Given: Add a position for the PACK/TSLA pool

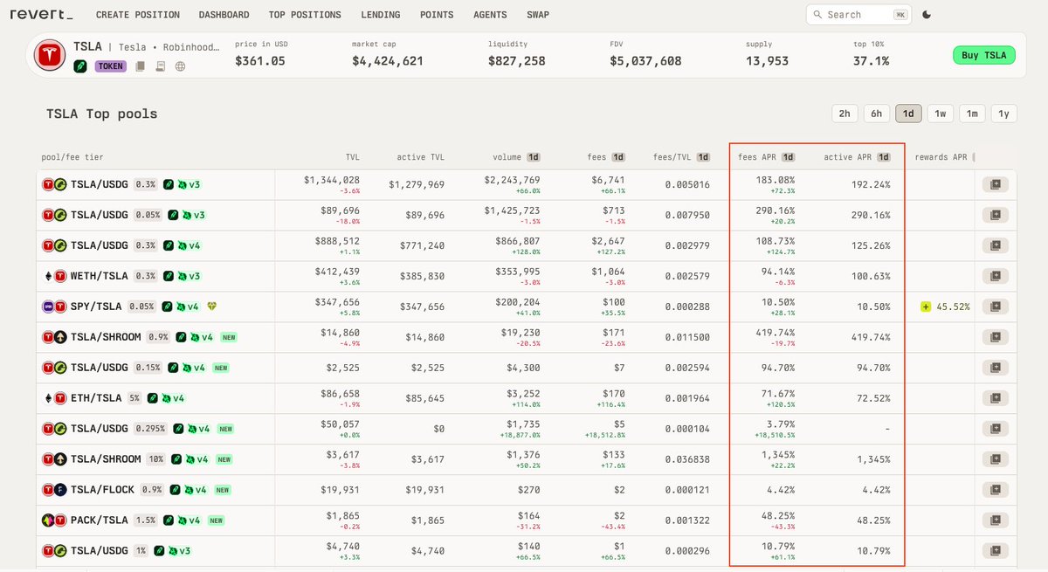Looking at the screenshot, I should tap(996, 520).
